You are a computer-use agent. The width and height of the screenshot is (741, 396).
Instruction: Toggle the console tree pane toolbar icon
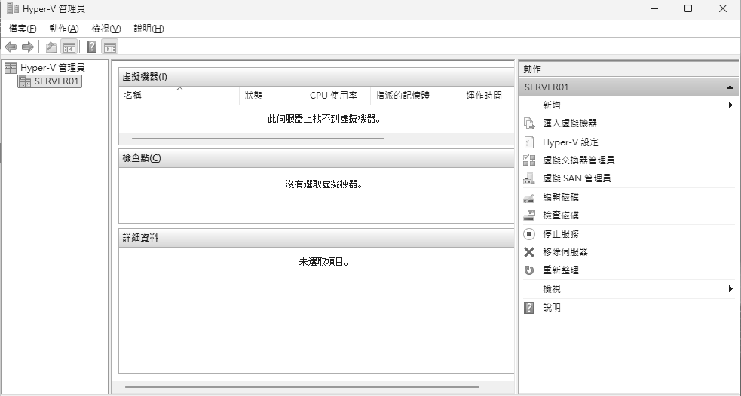(69, 47)
